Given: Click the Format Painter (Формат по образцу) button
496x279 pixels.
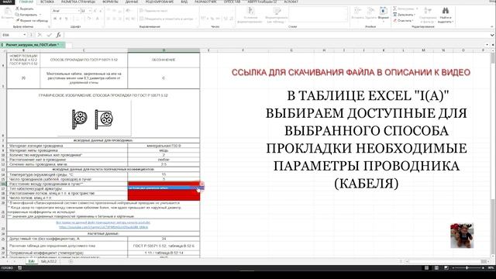Looking at the screenshot, I should (x=33, y=21).
